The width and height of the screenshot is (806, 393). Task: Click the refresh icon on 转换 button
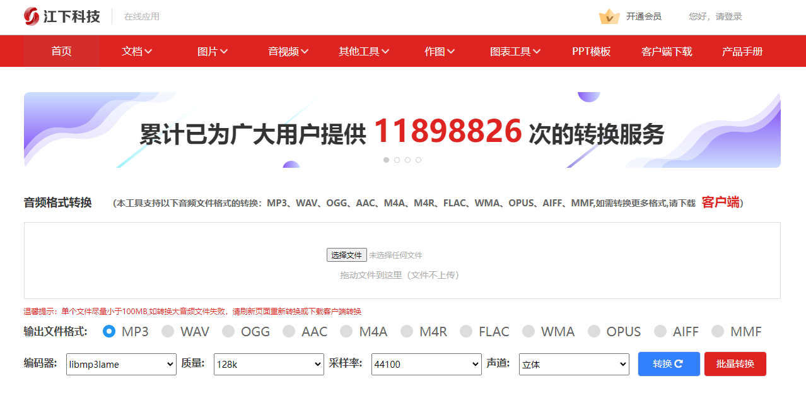[679, 364]
